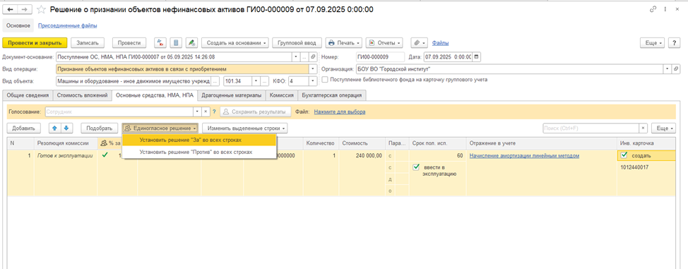Select 'Установить решение "Против" во всех строках'
688x269 pixels.
pos(199,153)
